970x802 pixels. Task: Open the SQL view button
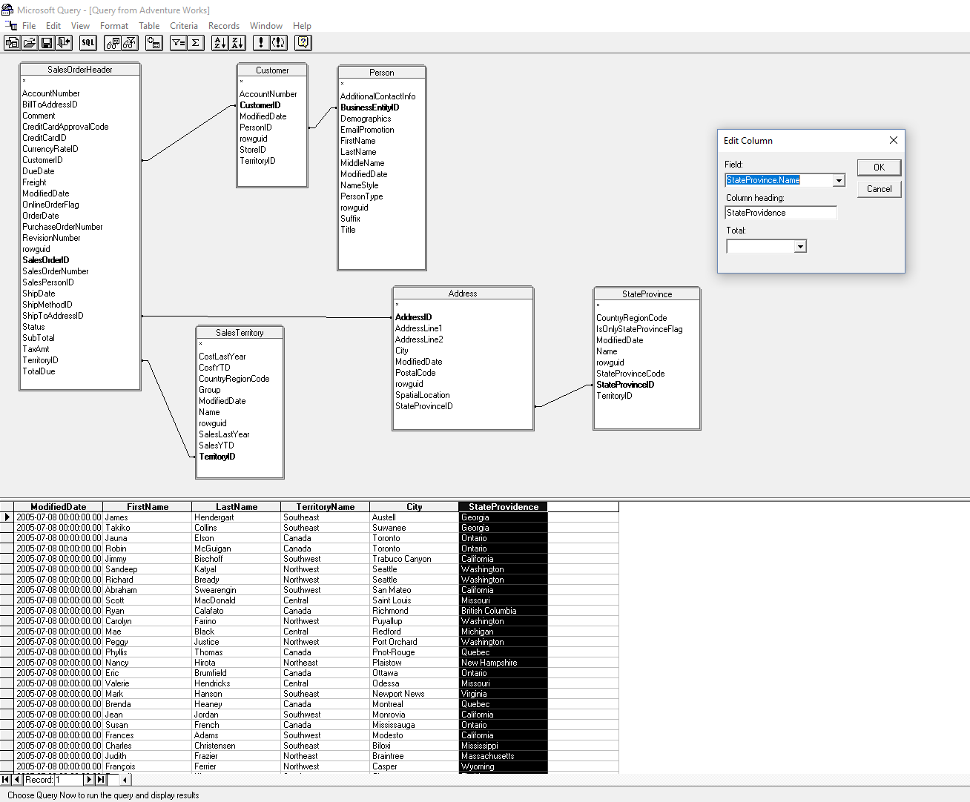(x=88, y=43)
